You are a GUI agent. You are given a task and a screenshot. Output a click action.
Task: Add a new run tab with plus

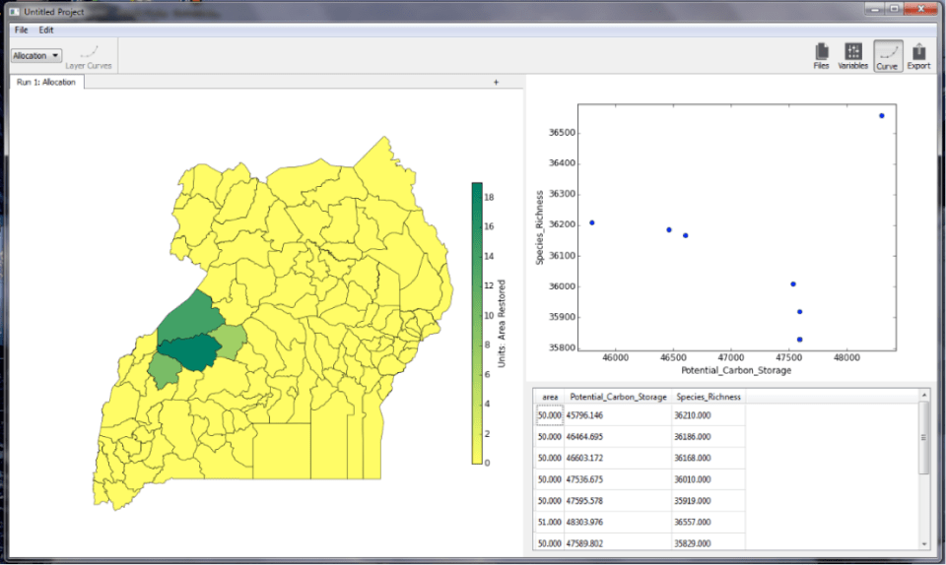(x=496, y=82)
